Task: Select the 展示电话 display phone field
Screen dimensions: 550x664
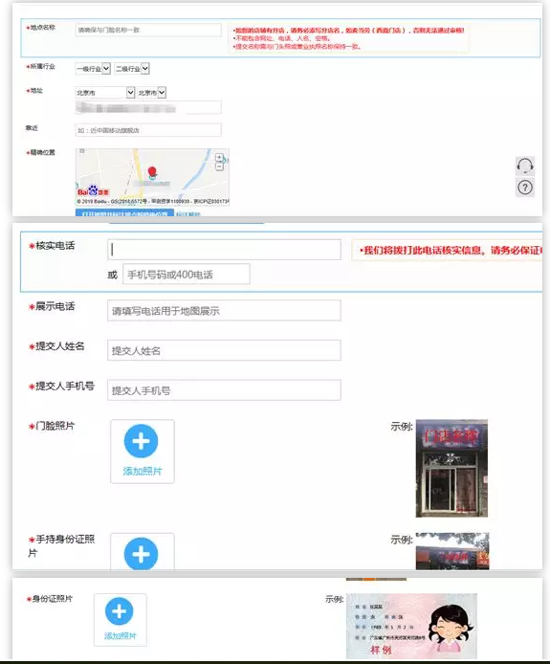Action: pos(224,311)
